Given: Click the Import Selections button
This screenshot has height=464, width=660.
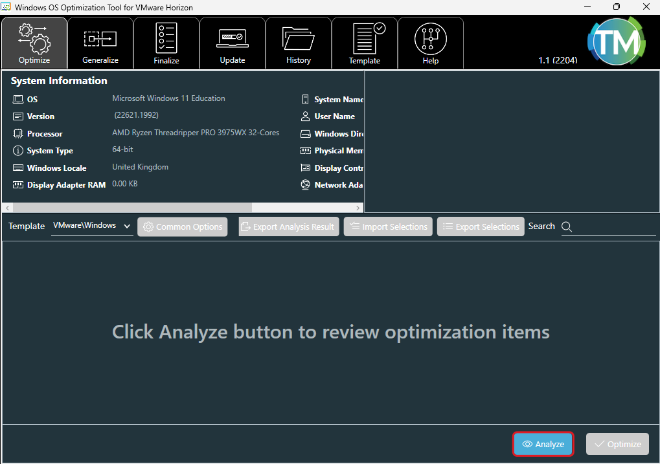Looking at the screenshot, I should tap(388, 227).
